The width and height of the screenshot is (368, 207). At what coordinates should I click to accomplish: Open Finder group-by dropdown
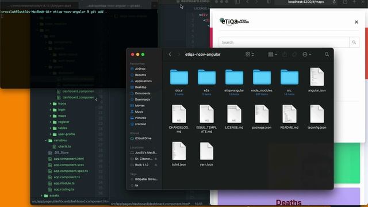[273, 55]
